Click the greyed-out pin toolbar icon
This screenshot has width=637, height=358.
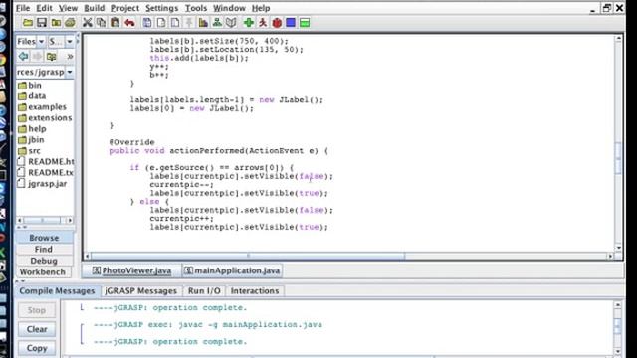(189, 23)
